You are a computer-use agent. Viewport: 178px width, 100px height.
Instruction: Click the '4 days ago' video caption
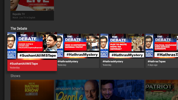[x=153, y=65]
